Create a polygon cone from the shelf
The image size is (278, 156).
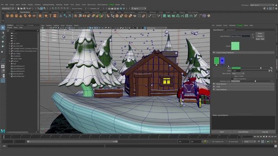coord(21,16)
